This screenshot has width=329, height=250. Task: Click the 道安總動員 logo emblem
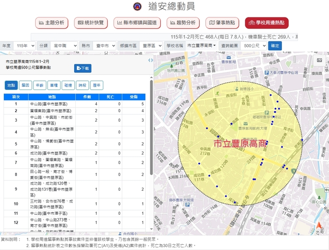point(137,6)
